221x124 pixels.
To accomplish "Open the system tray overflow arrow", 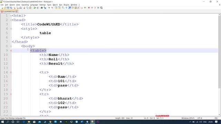I will click(190, 122).
